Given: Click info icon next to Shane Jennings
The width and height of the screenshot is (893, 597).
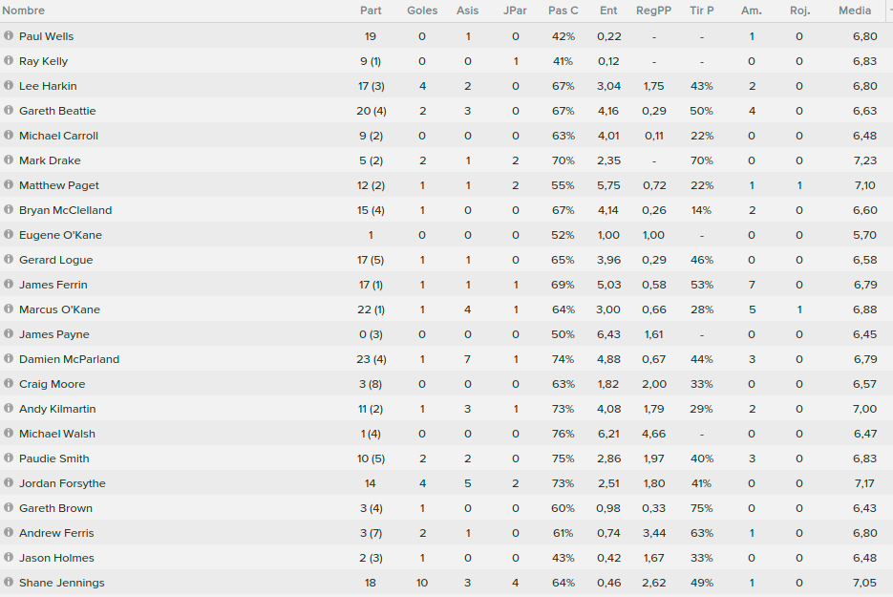Looking at the screenshot, I should pyautogui.click(x=9, y=582).
